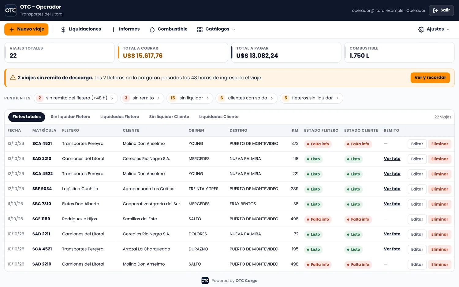Open the 'clientes con saldo' pending chip
The width and height of the screenshot is (459, 287).
coord(247,98)
